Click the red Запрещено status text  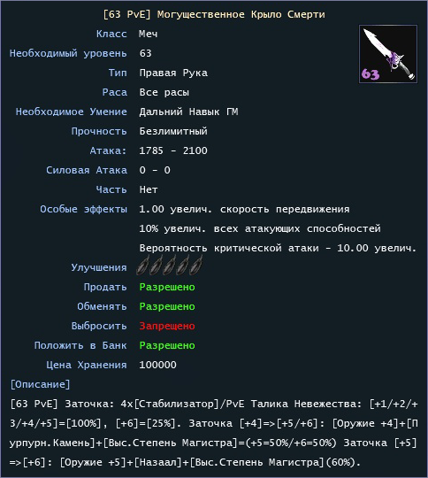pos(167,326)
